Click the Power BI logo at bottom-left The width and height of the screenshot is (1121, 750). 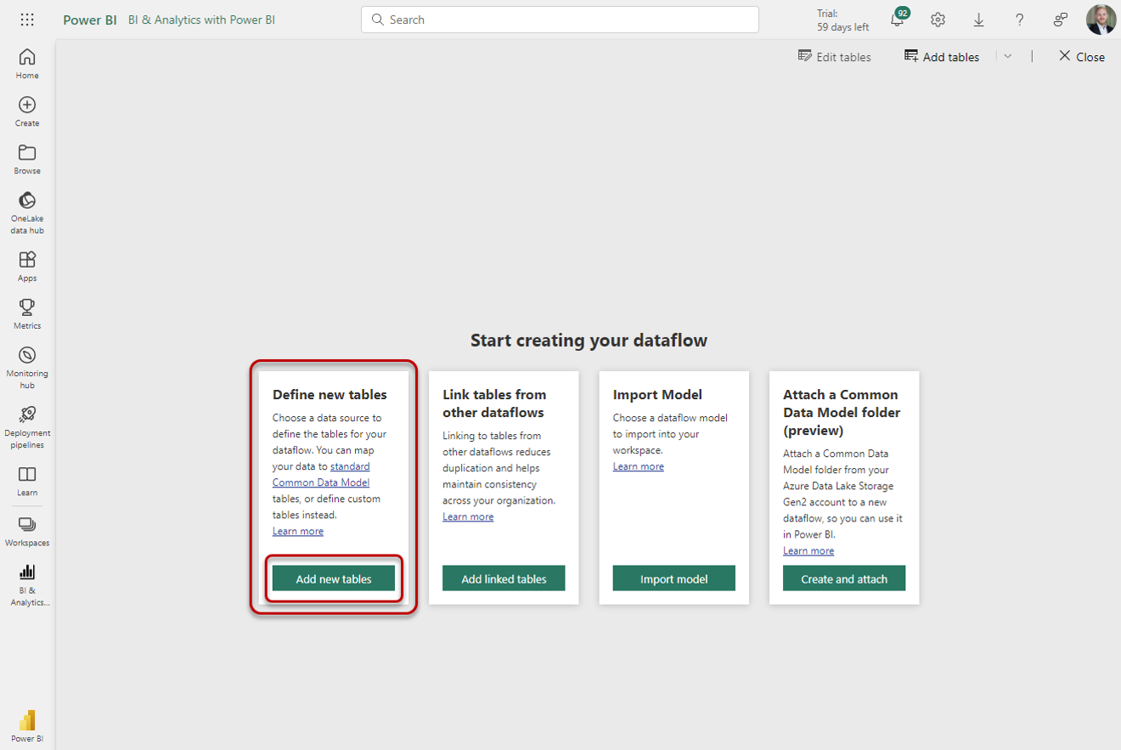click(27, 726)
